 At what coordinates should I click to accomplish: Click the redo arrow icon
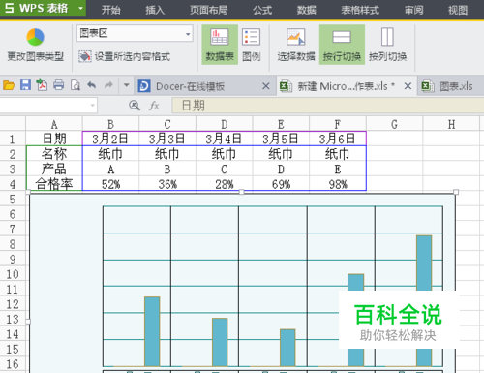point(108,85)
